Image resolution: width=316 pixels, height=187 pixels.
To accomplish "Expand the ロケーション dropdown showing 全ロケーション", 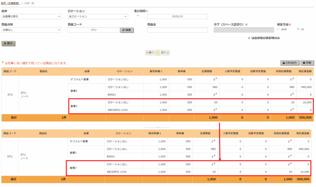I will (98, 17).
